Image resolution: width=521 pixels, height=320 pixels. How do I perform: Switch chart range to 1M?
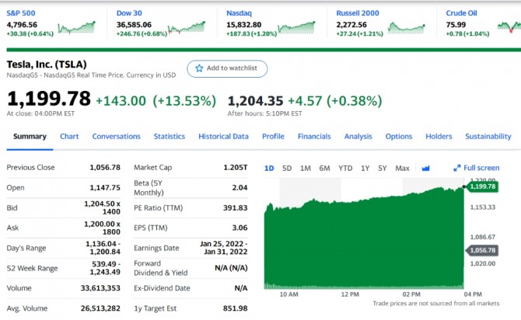(x=306, y=168)
